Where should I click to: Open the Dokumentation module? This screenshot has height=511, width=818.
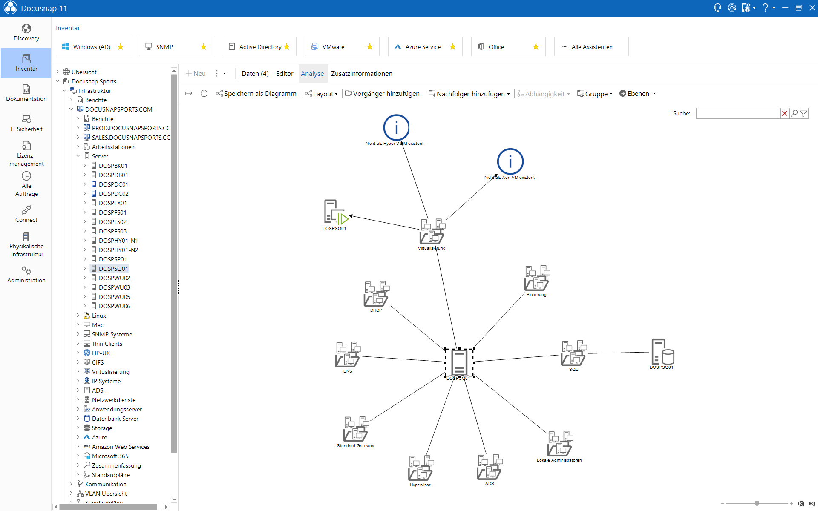[26, 93]
